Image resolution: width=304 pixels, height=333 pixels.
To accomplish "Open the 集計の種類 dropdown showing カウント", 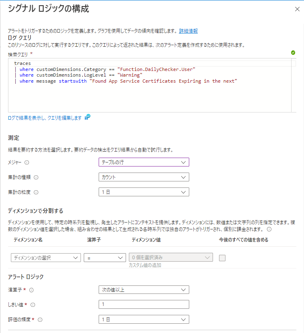I will coord(144,177).
